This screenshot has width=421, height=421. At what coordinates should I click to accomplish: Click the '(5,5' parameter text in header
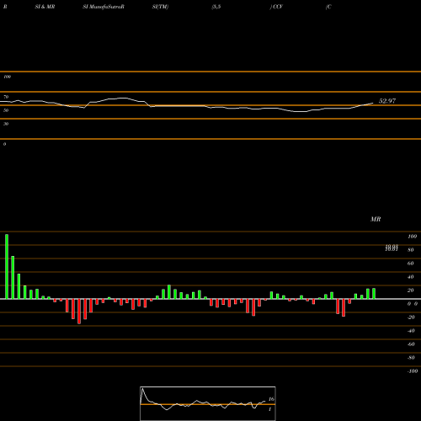click(216, 7)
